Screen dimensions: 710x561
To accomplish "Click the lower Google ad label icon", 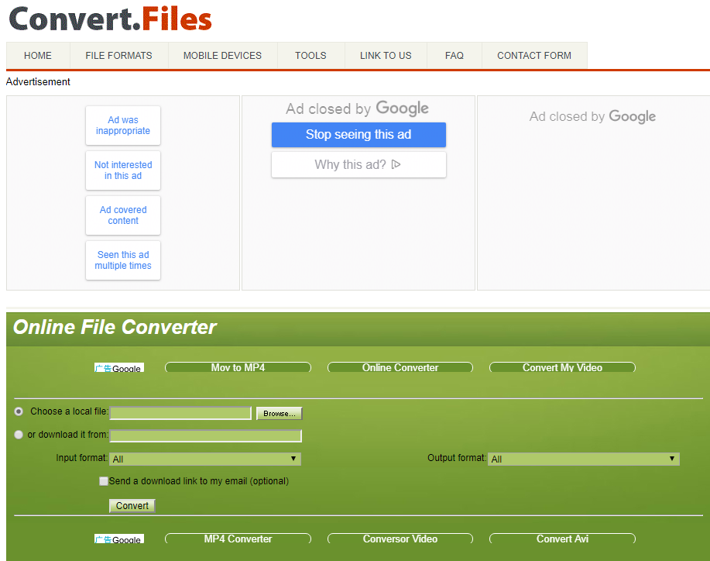I will click(x=119, y=539).
